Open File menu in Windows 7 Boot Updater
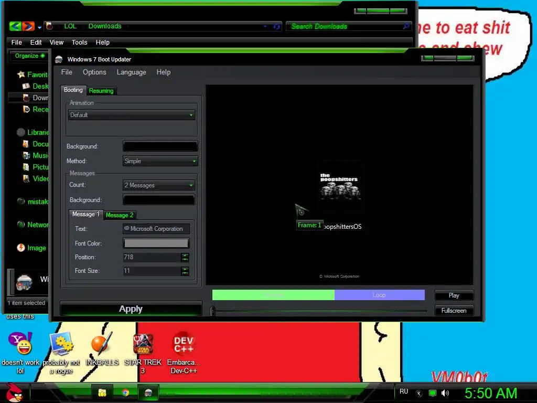 (67, 72)
